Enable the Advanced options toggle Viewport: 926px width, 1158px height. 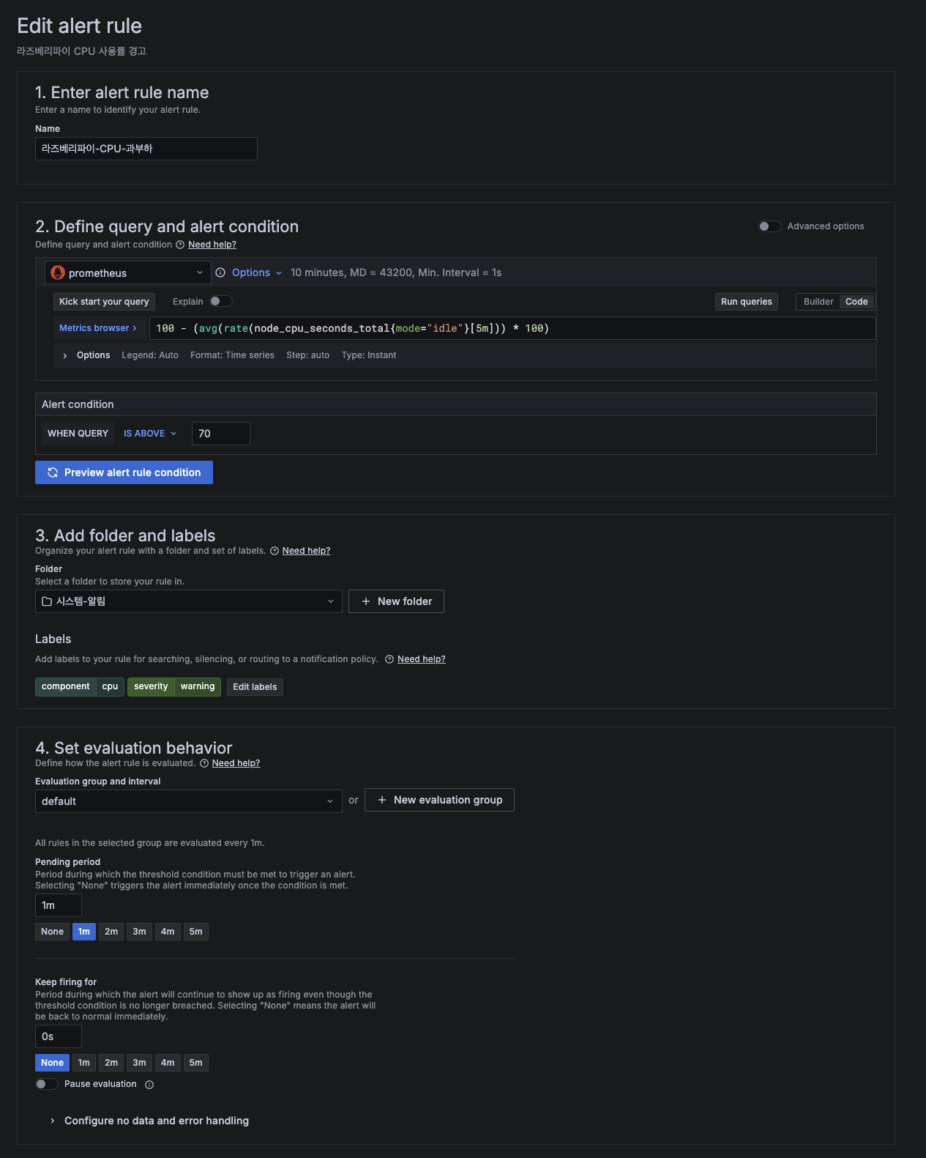tap(770, 226)
